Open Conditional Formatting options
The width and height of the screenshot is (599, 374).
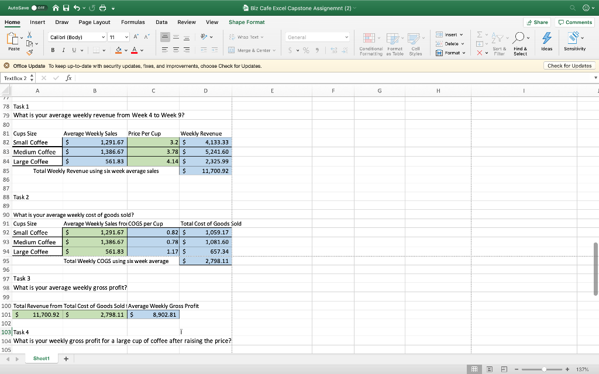pyautogui.click(x=371, y=44)
